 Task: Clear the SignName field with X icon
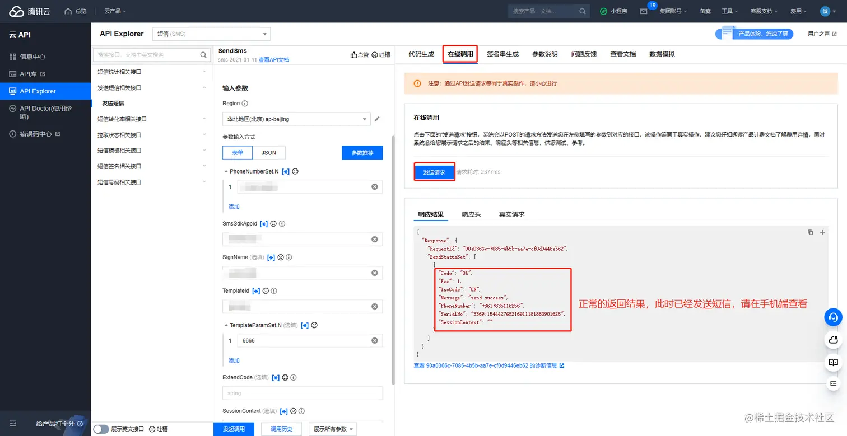[375, 273]
